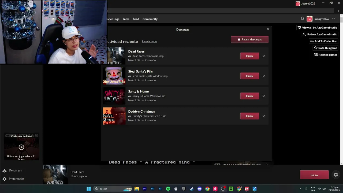Open volume control in system tray
The image size is (343, 193).
click(x=324, y=189)
